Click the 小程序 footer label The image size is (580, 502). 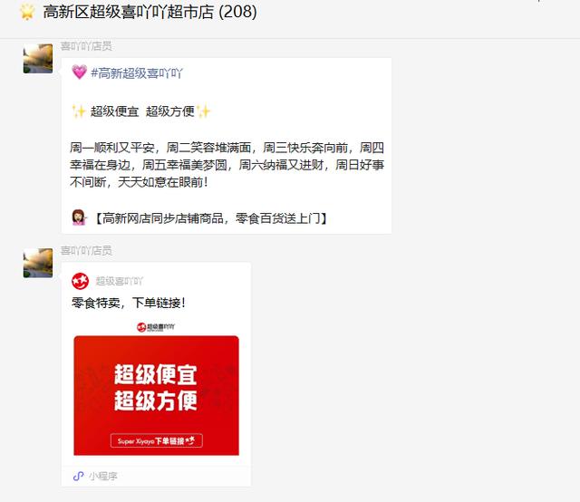[x=102, y=476]
